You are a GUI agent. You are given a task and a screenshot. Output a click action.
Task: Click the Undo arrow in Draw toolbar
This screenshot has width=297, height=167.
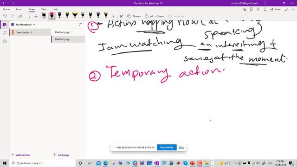coord(5,16)
